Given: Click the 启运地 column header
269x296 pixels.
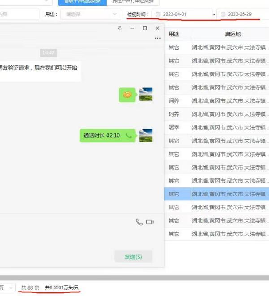Looking at the screenshot, I should 233,34.
